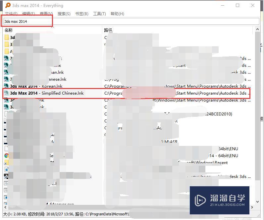Open the 书签(B) menu
This screenshot has height=220, width=264.
click(82, 14)
